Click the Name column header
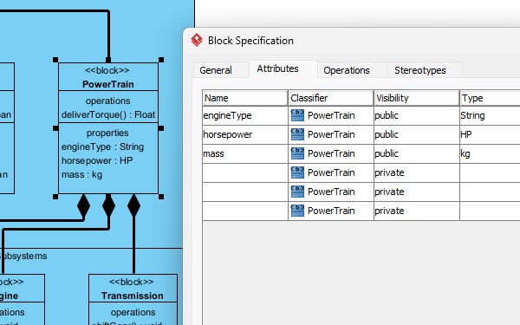This screenshot has height=325, width=520. click(x=245, y=98)
